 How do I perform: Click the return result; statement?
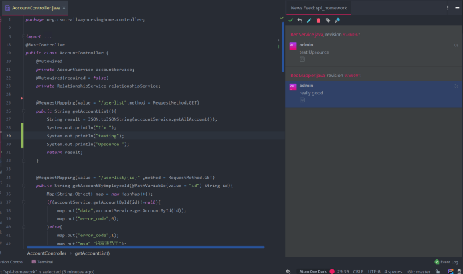(64, 152)
